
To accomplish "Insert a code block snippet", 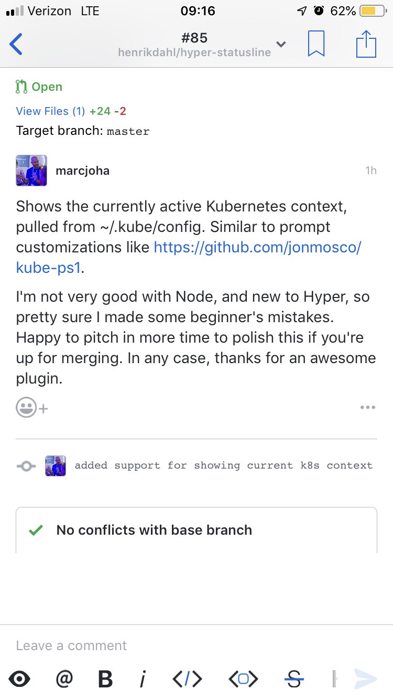I will (243, 679).
